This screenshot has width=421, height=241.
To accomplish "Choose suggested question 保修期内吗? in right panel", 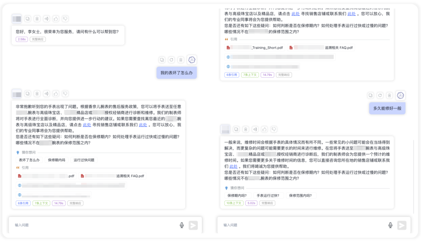I will pyautogui.click(x=237, y=196).
